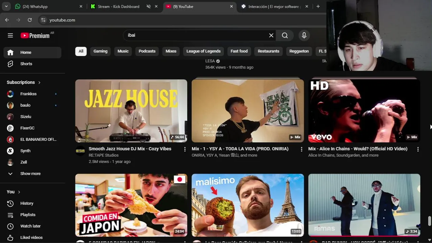Screen dimensions: 432x243
Task: Expand the You section
Action: click(x=14, y=192)
